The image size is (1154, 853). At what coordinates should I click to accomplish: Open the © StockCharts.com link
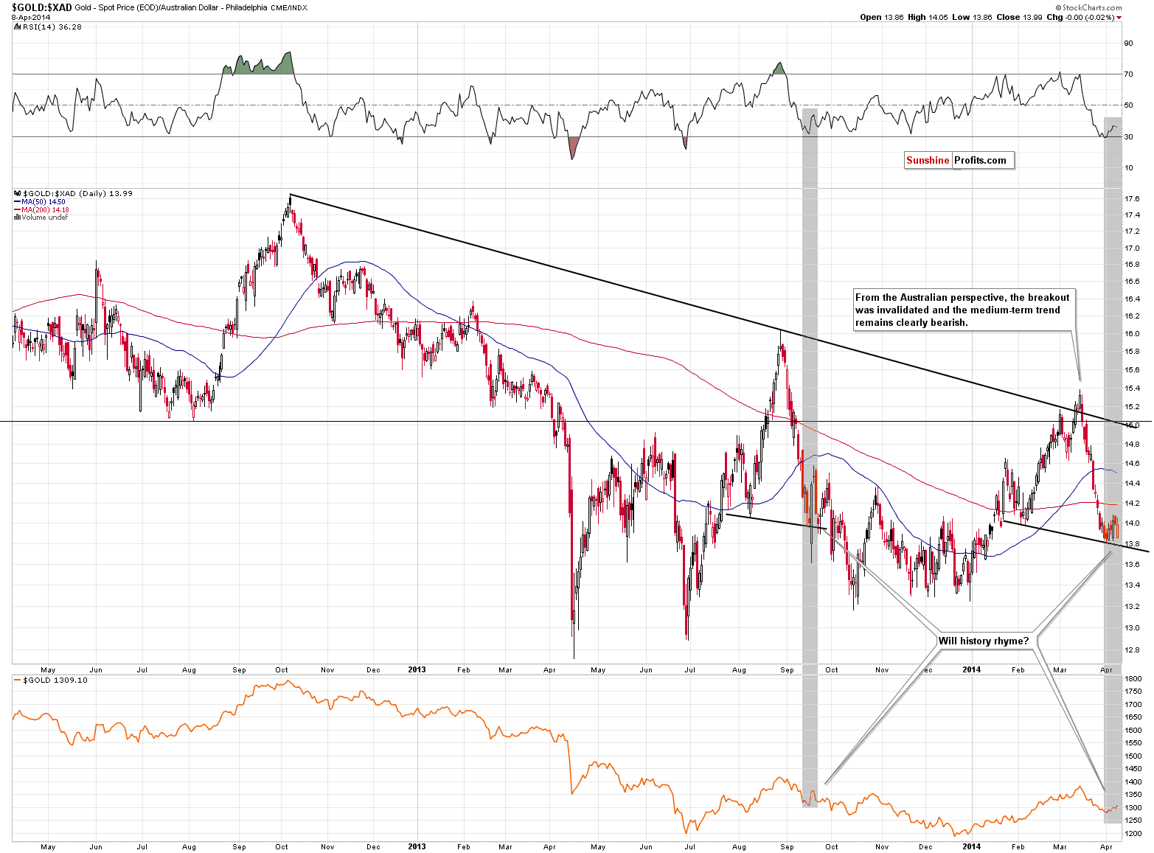[1088, 7]
